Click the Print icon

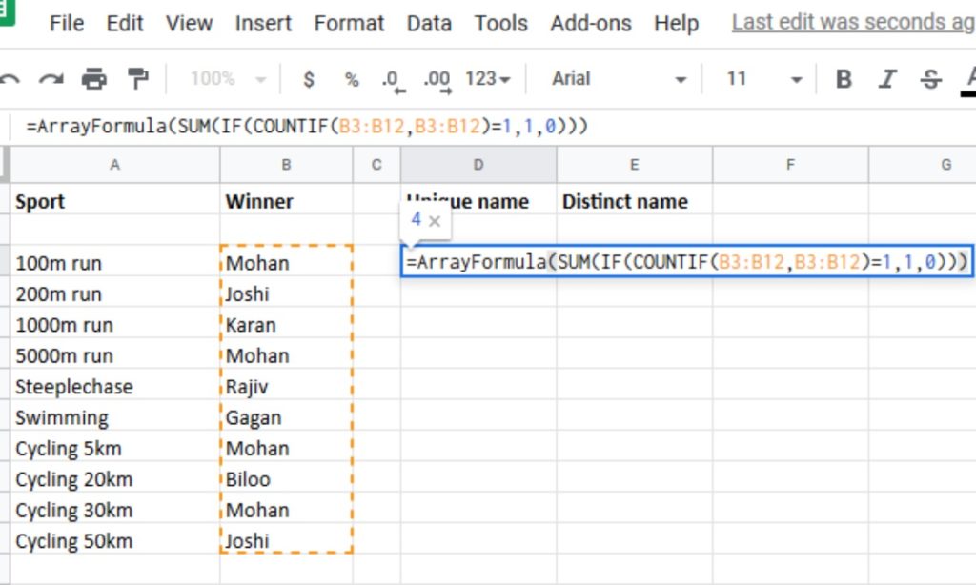tap(94, 79)
